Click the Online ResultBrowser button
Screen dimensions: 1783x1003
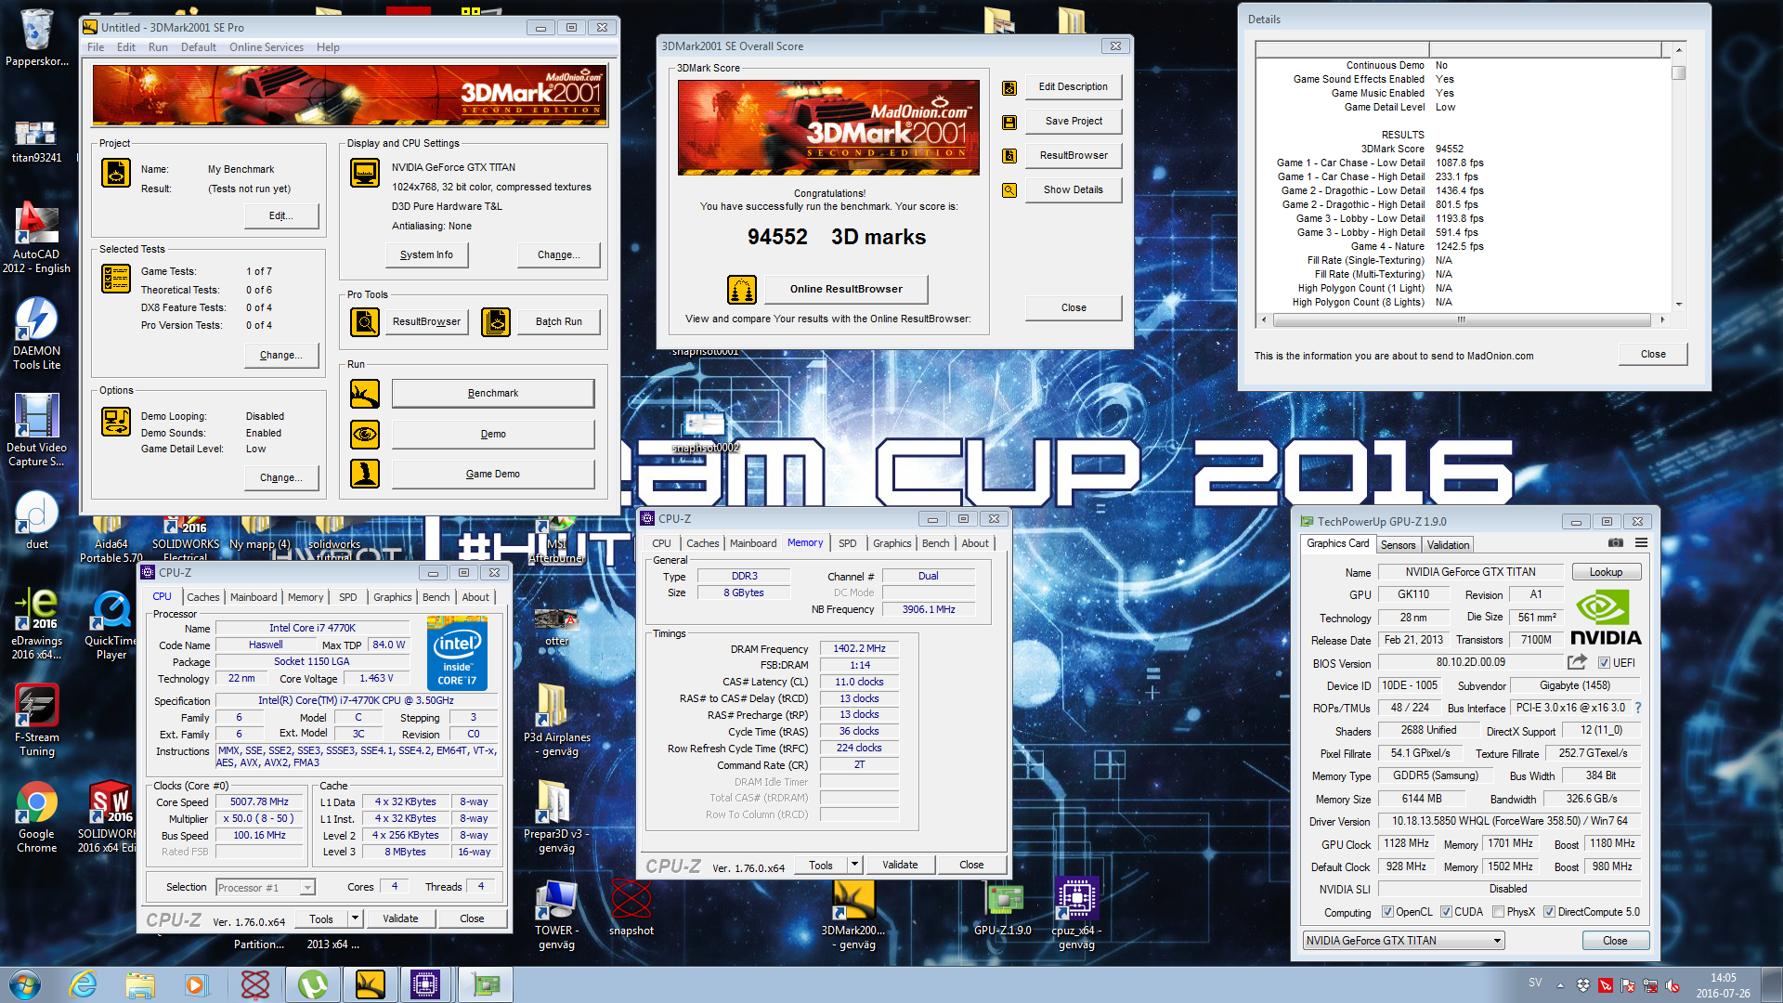point(846,289)
